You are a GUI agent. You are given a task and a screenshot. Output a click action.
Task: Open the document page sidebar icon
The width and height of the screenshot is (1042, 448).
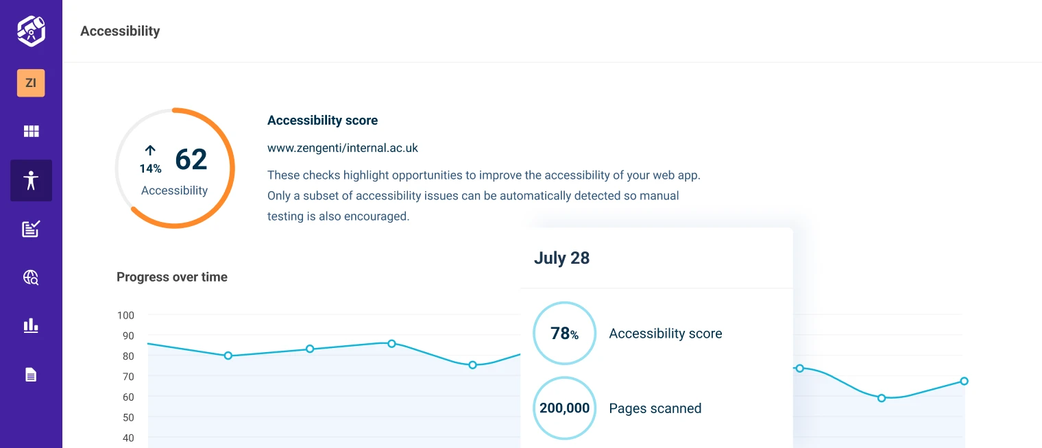[x=31, y=375]
